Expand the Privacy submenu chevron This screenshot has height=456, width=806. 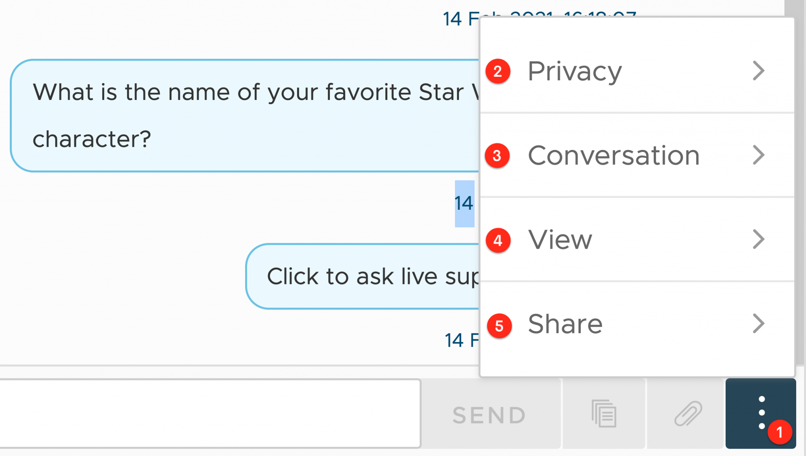[758, 71]
